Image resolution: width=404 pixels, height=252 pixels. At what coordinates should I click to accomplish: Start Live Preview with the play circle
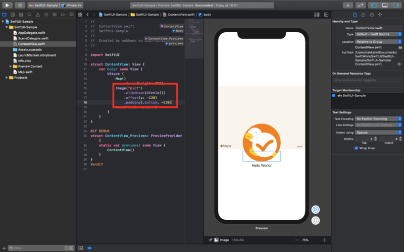[x=315, y=210]
